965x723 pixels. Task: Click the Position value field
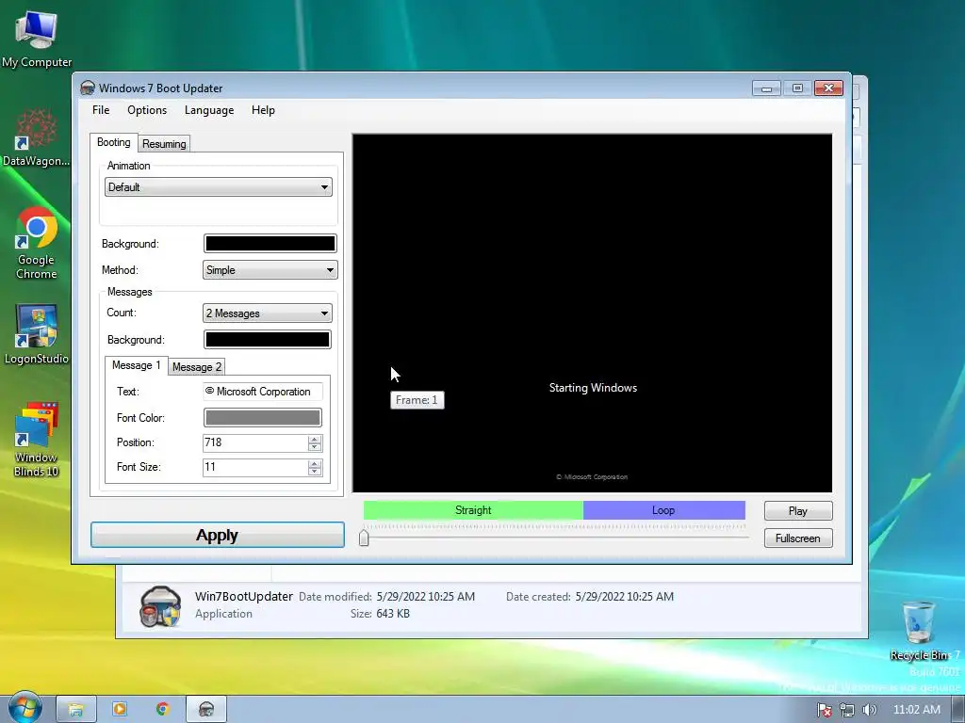click(254, 442)
